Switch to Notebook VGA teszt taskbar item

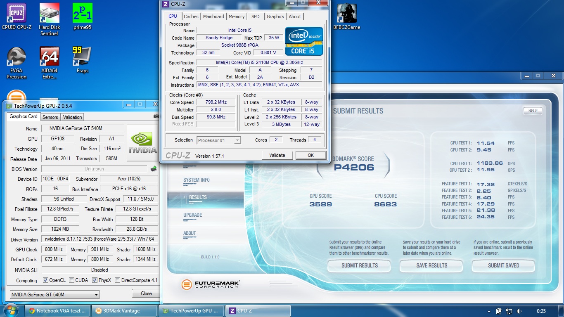click(58, 311)
